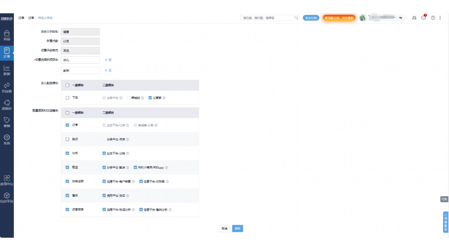Check the 拣货 first-level module checkbox
This screenshot has width=449, height=251.
coord(67,139)
